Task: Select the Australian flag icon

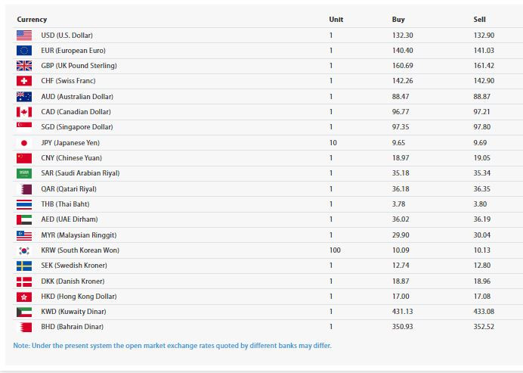Action: pyautogui.click(x=24, y=97)
